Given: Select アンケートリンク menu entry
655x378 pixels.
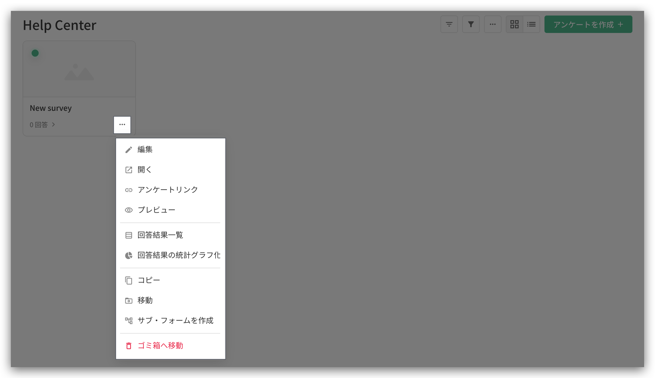Looking at the screenshot, I should (170, 190).
